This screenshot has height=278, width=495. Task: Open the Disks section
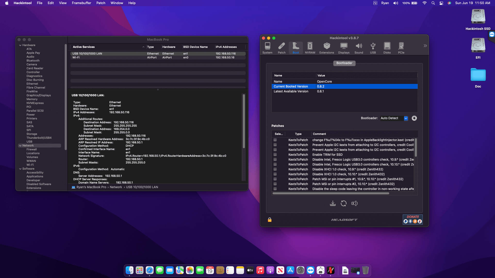pyautogui.click(x=387, y=48)
